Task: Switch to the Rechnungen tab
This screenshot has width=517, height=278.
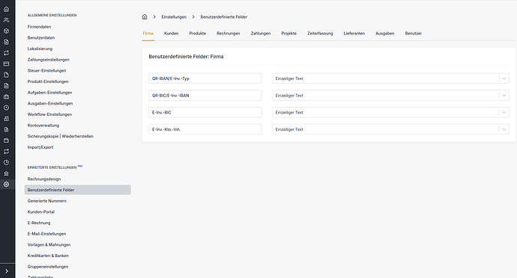Action: click(229, 33)
